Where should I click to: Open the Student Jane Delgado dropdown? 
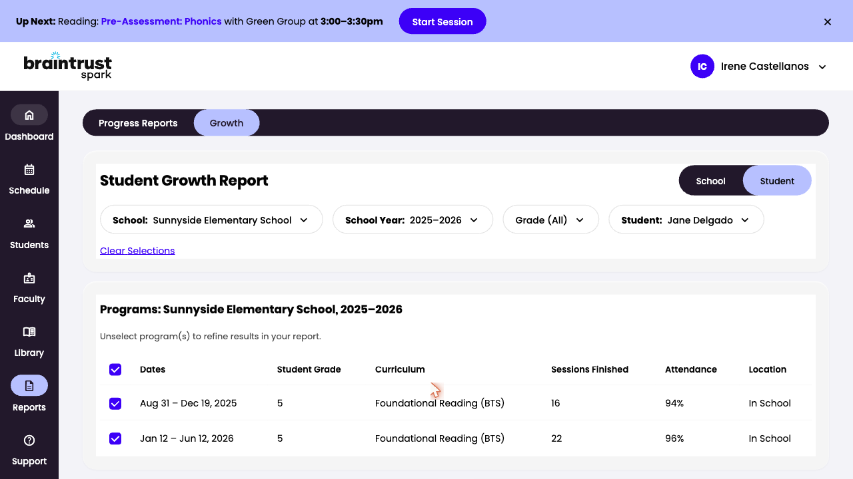tap(686, 220)
